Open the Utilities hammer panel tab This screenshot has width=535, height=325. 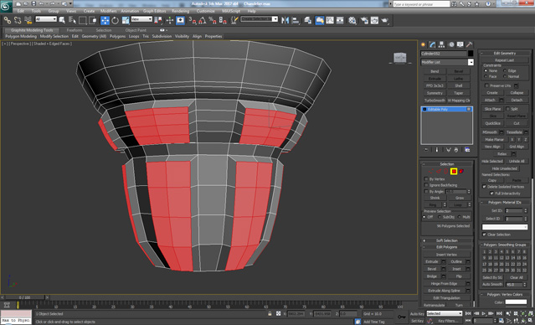470,44
